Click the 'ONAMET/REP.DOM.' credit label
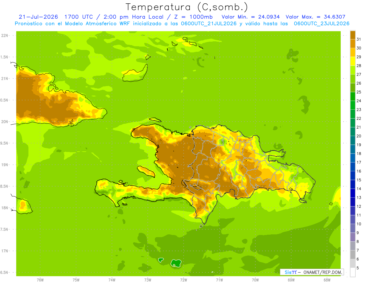This screenshot has width=367, height=284. pos(323,272)
